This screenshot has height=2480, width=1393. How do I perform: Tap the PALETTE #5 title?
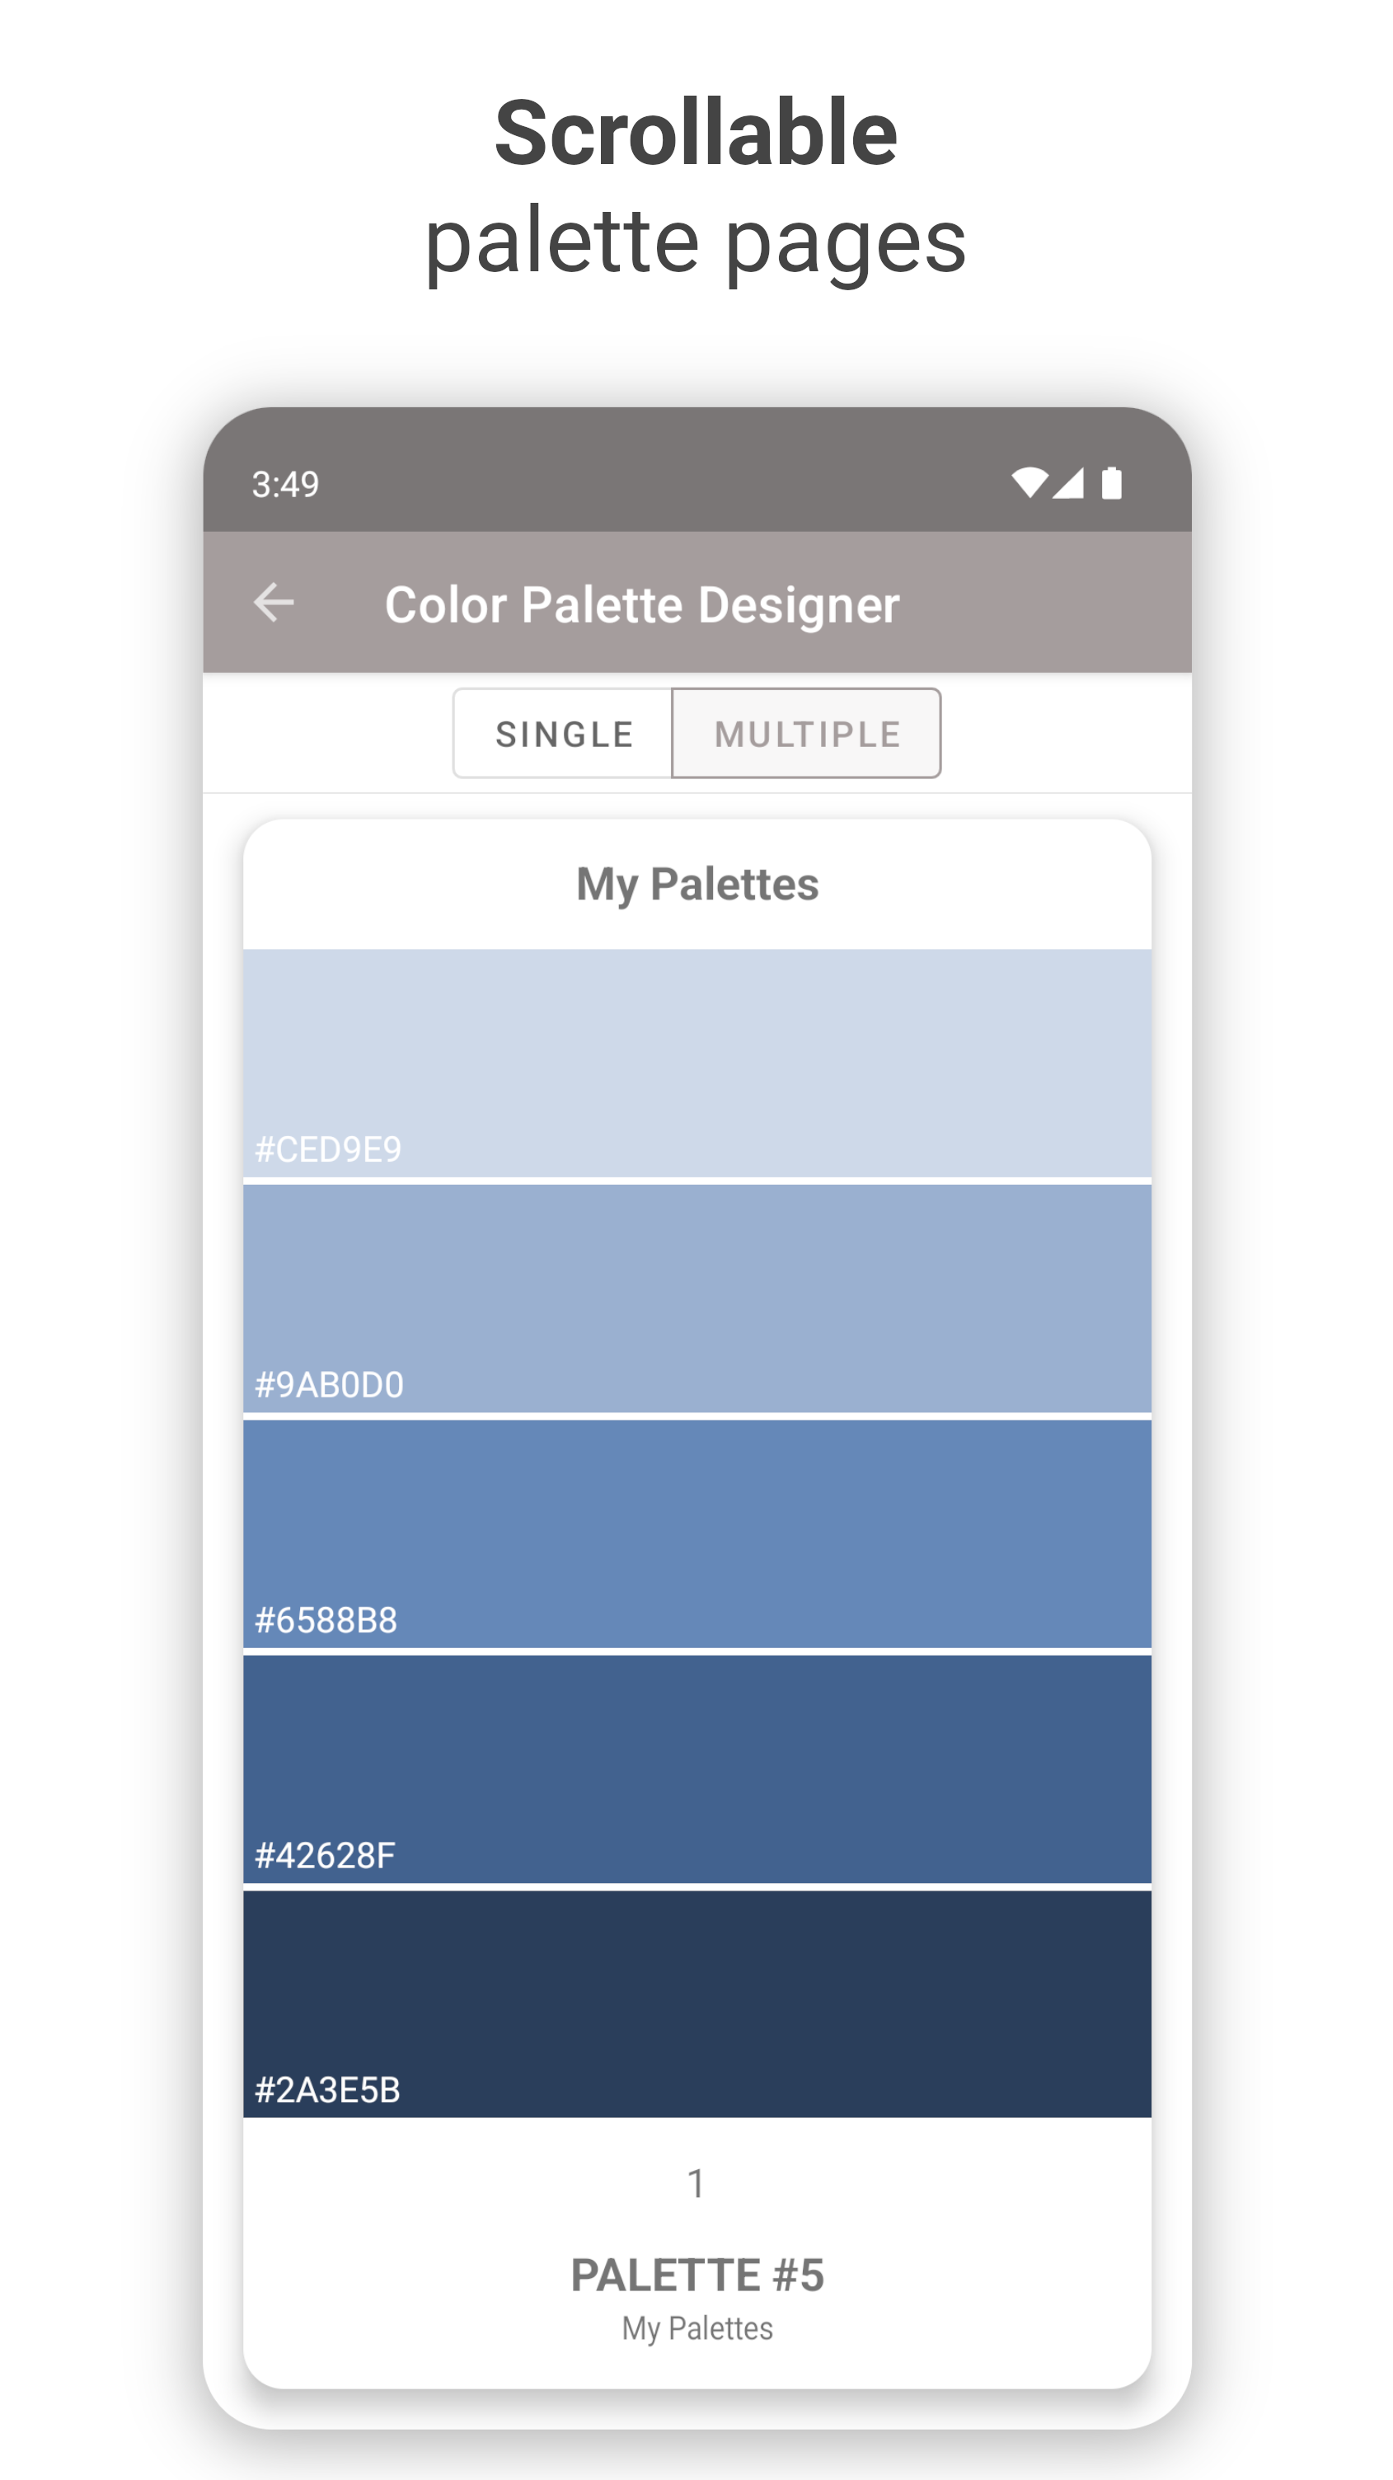coord(697,2276)
